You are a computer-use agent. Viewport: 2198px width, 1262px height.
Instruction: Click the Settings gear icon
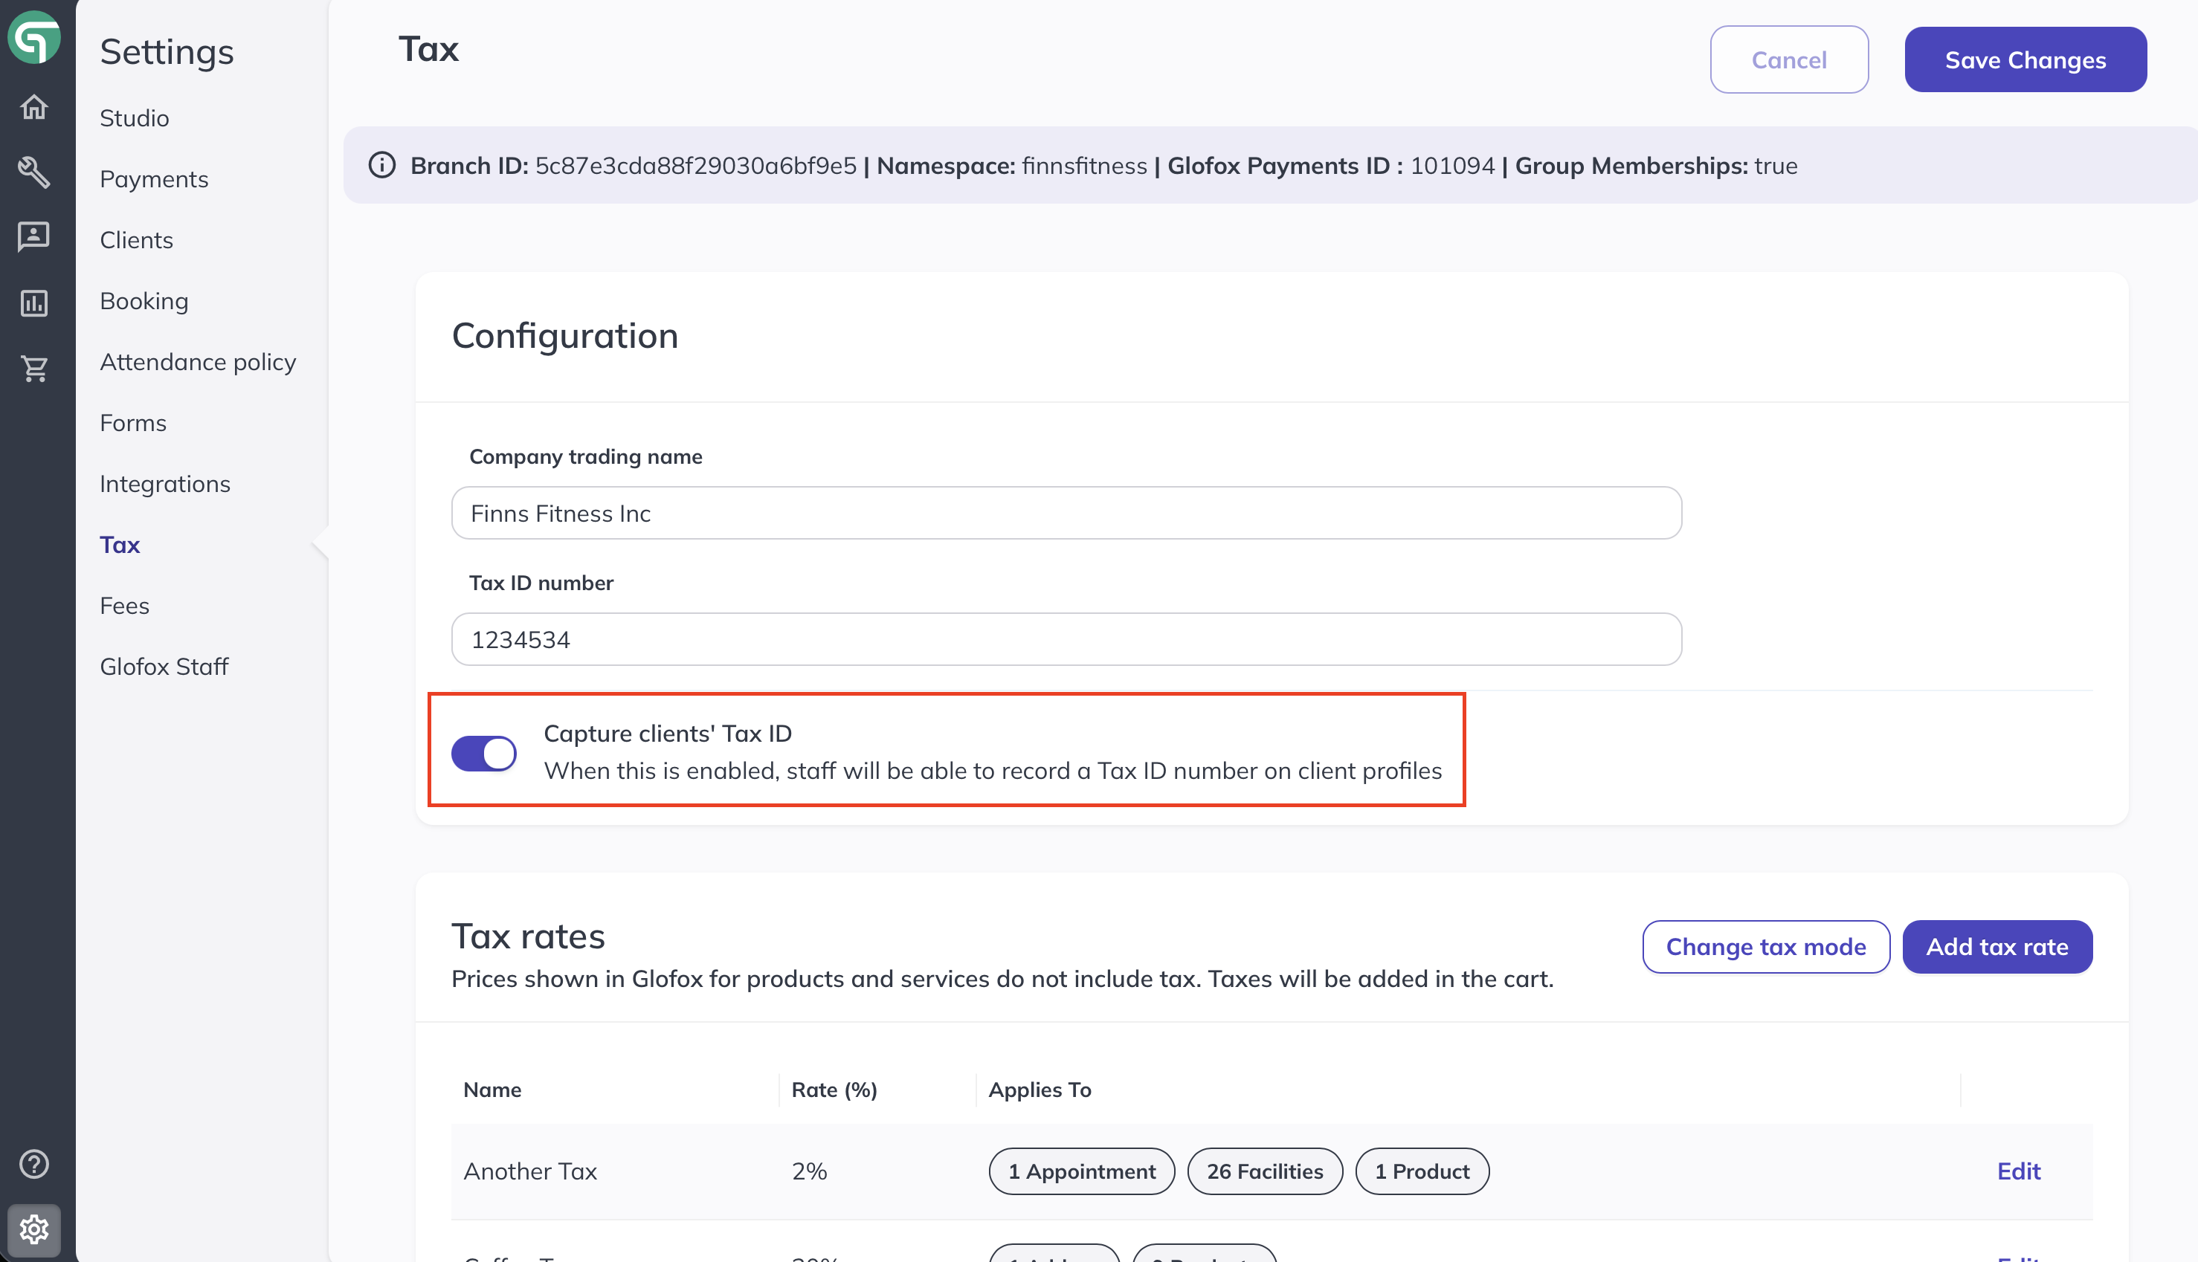click(x=35, y=1229)
